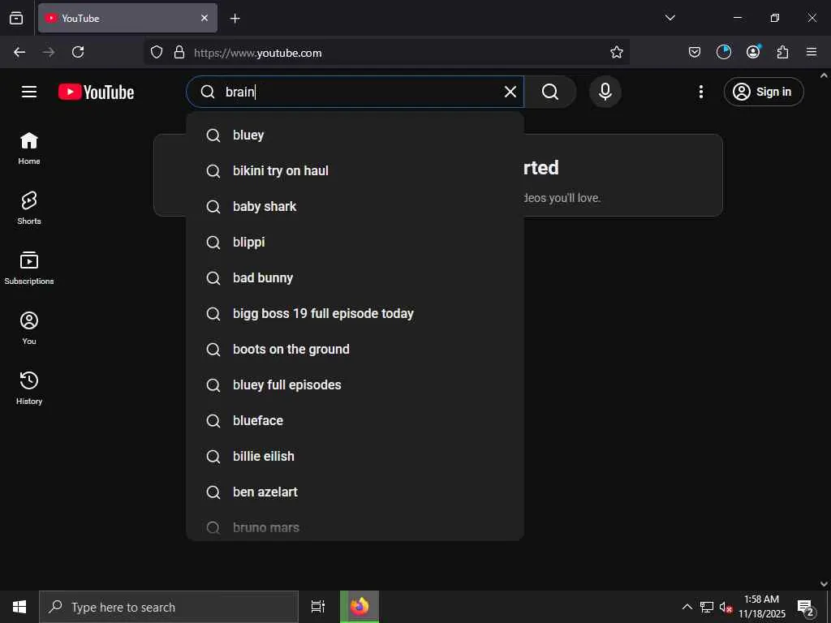Viewport: 831px width, 623px height.
Task: Open History in the sidebar
Action: (x=29, y=389)
